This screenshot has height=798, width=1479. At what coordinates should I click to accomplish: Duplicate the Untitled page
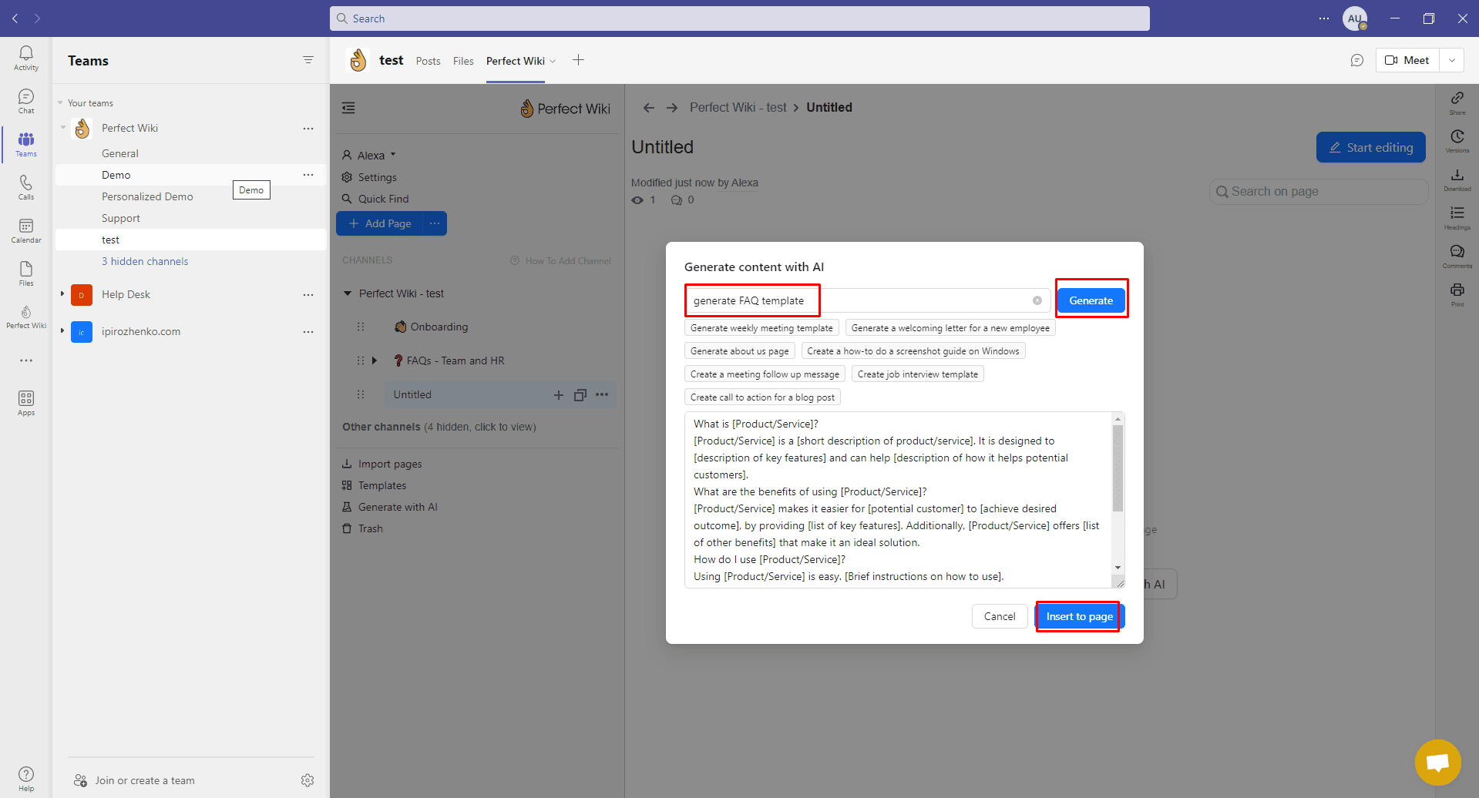tap(580, 395)
